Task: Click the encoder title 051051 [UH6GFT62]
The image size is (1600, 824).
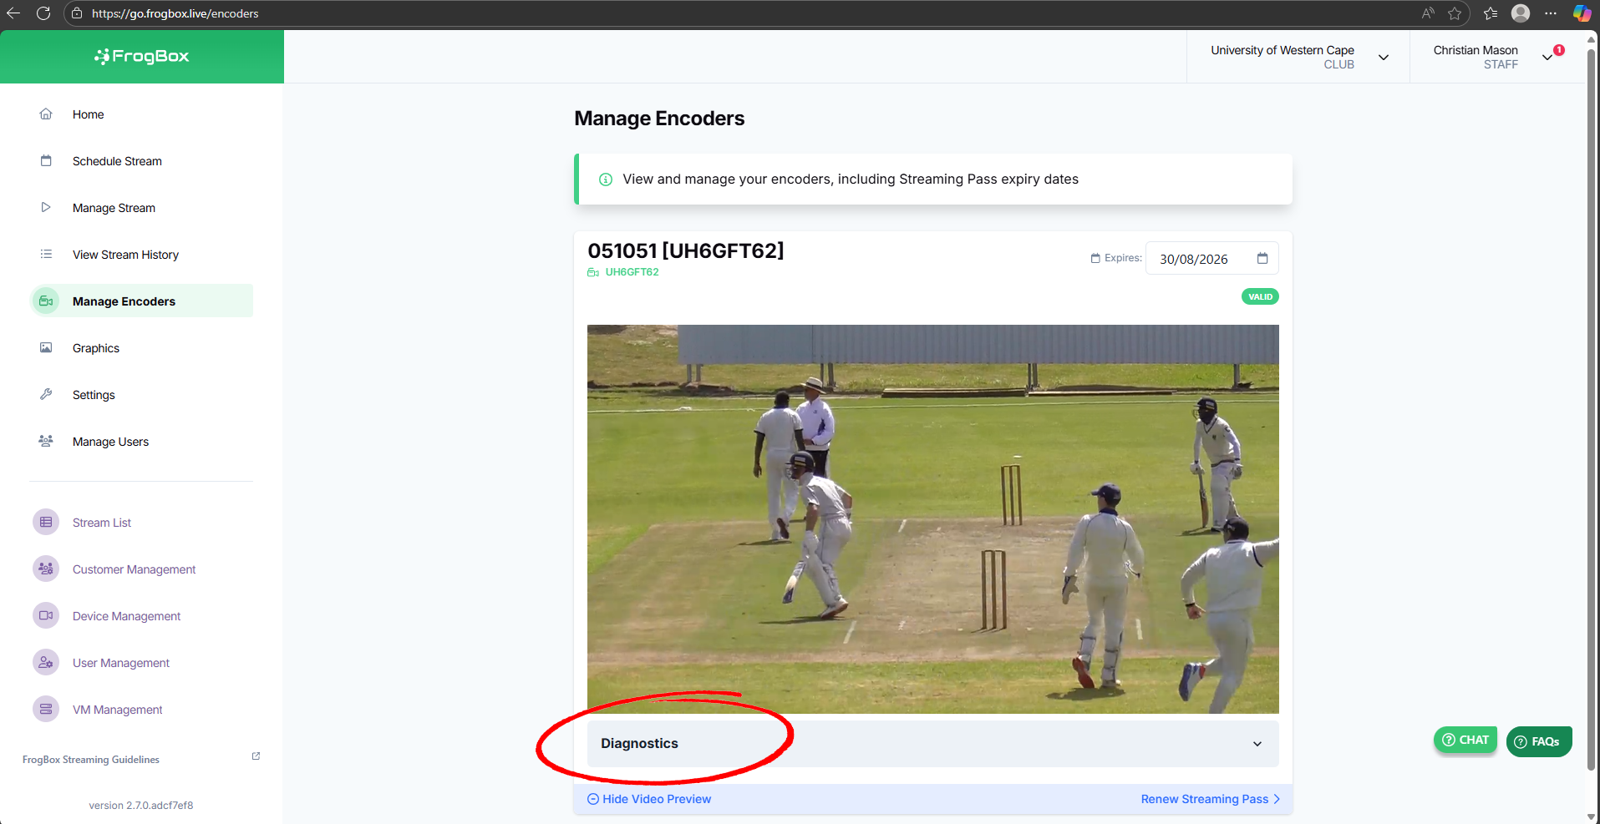Action: coord(686,250)
